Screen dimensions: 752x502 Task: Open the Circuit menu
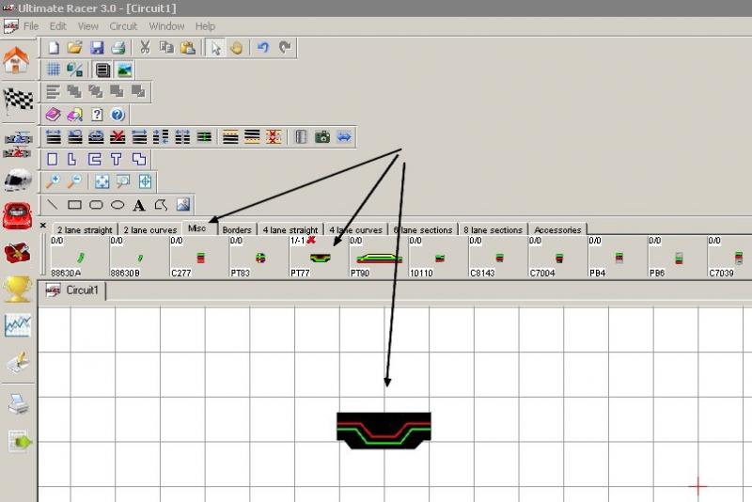(123, 26)
